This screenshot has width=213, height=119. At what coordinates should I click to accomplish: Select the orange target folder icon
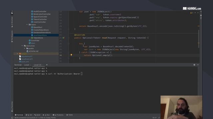coord(20,54)
